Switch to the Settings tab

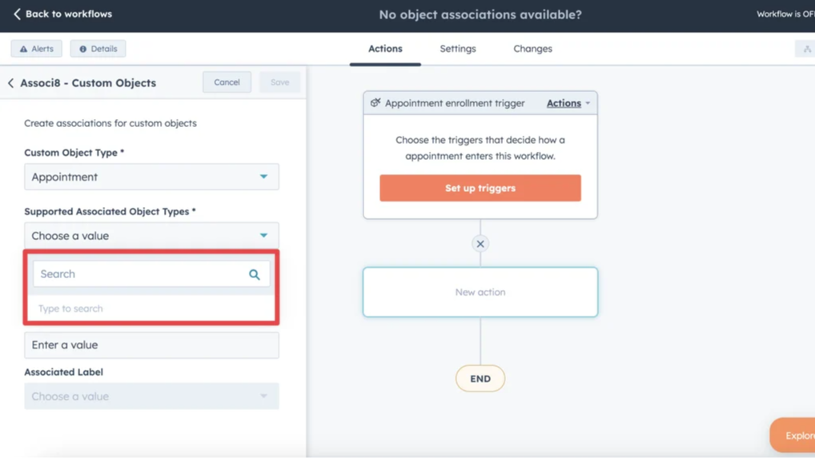click(457, 49)
